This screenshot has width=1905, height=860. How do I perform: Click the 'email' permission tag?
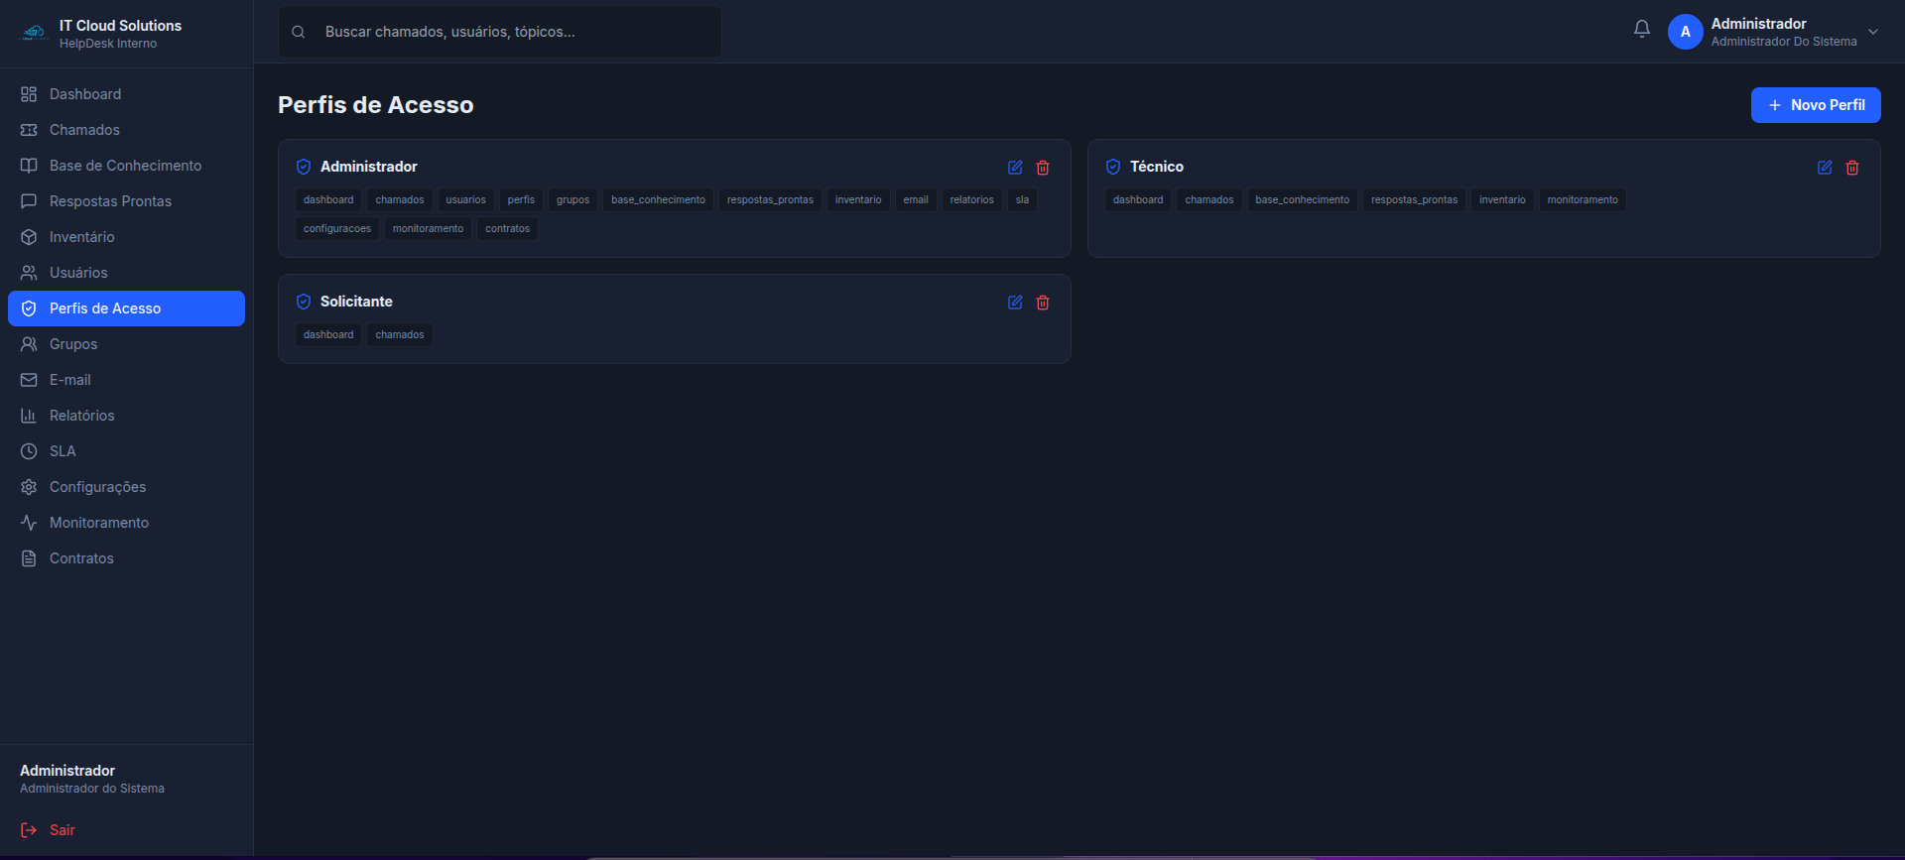click(916, 199)
